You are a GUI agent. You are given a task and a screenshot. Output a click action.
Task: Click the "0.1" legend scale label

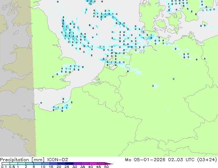pyautogui.click(x=4, y=167)
